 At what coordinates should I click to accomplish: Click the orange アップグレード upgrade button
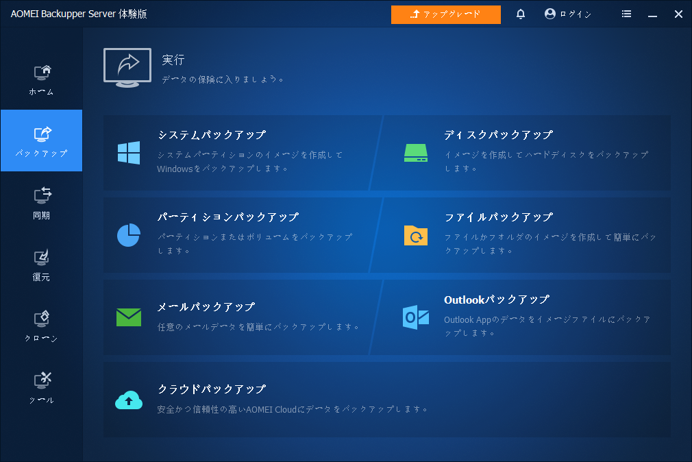click(x=446, y=14)
